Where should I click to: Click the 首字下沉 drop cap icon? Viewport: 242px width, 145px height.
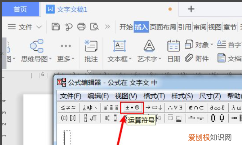[x=221, y=44]
